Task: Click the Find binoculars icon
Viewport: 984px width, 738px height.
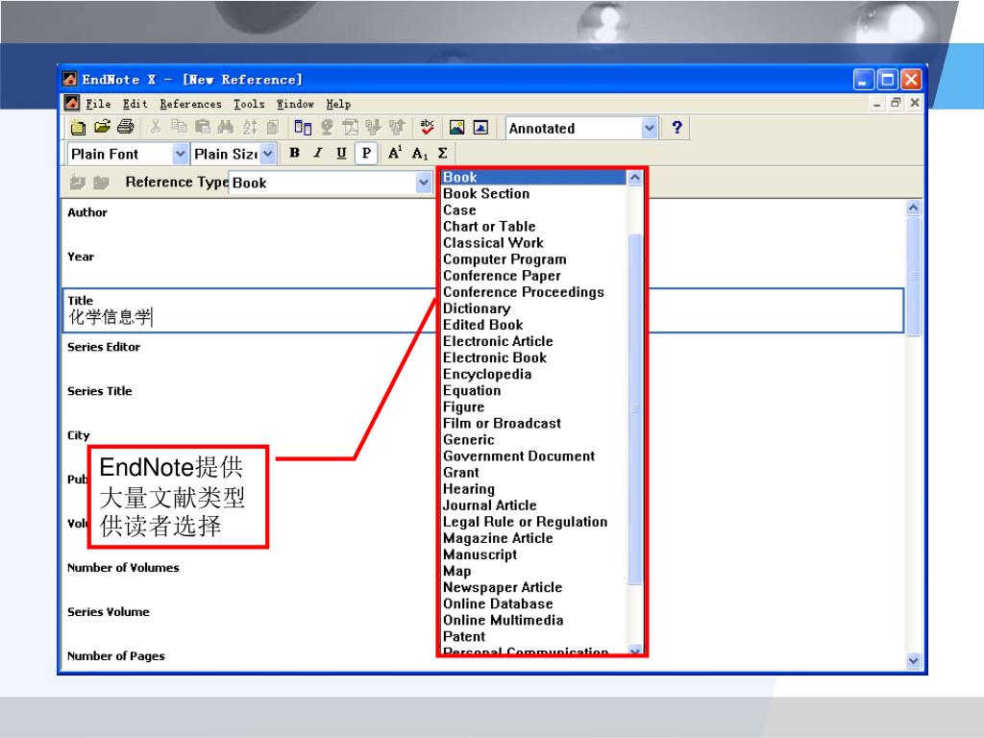Action: 225,128
